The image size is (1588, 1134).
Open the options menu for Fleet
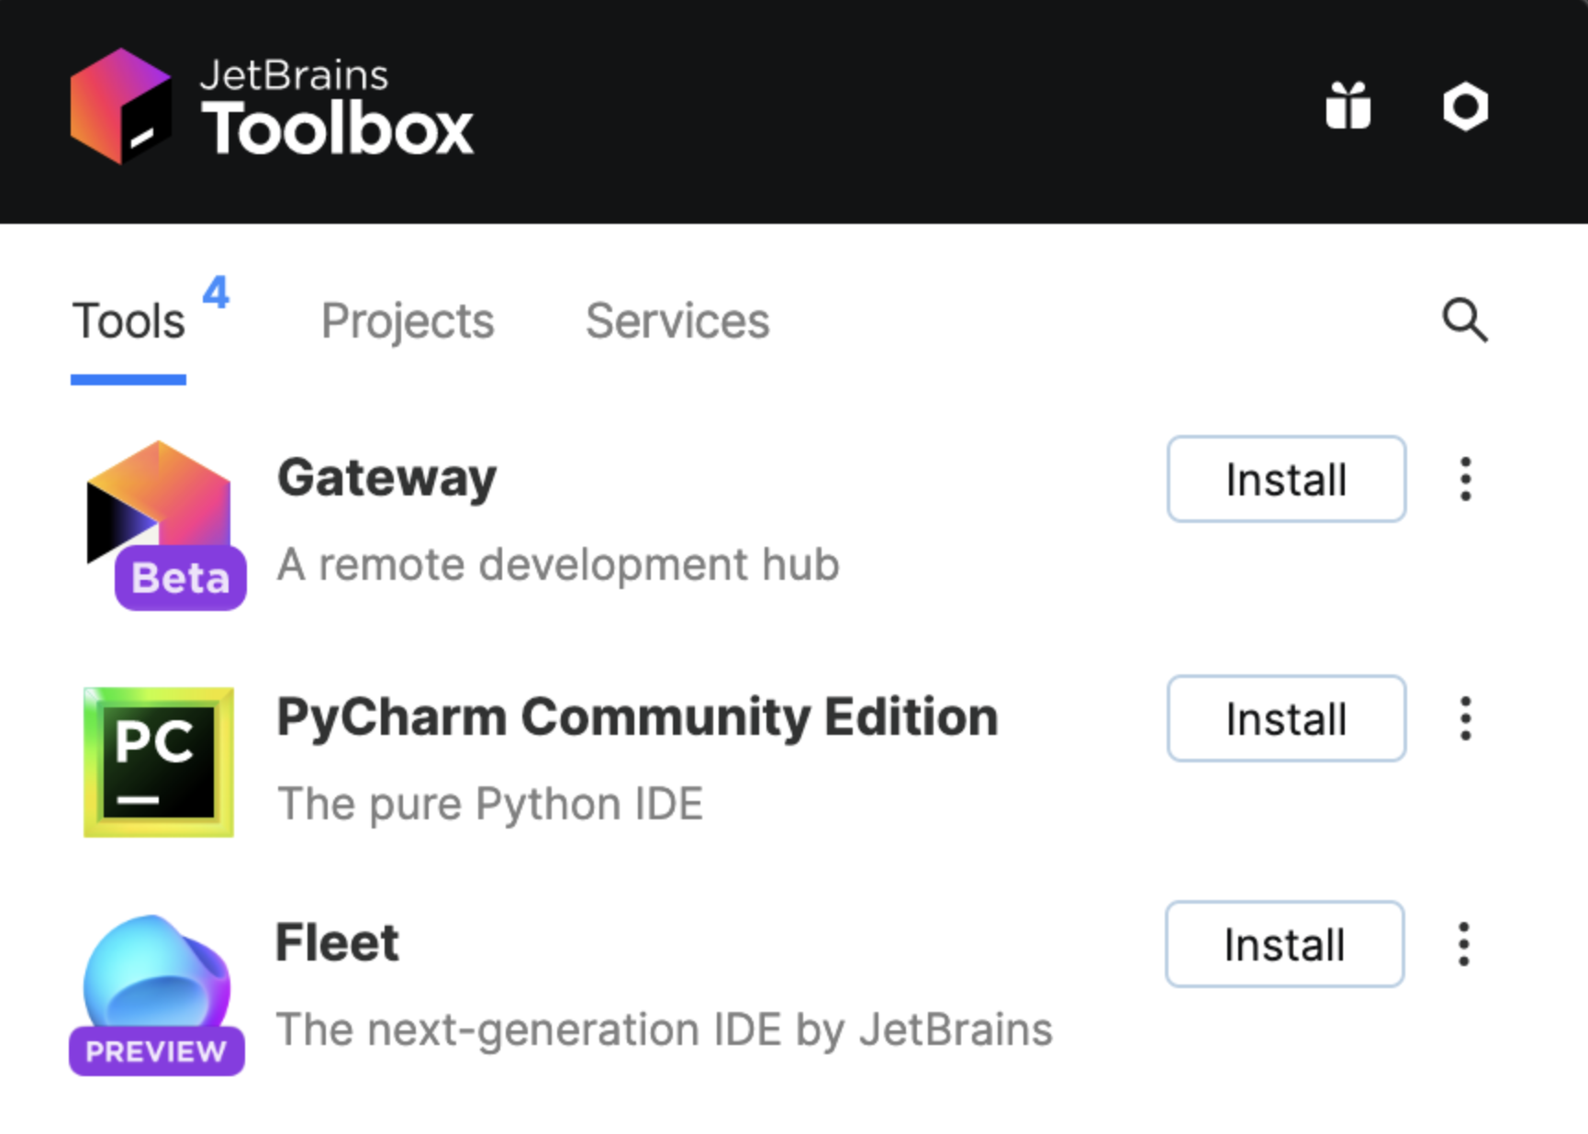(x=1462, y=944)
